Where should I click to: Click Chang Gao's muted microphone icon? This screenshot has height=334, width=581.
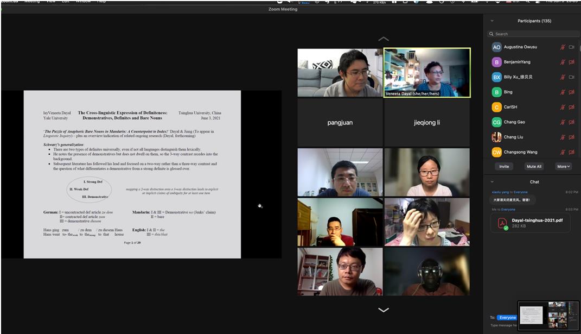pos(563,122)
